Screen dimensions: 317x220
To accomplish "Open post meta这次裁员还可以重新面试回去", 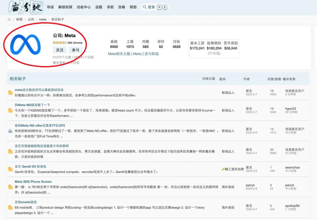I will pos(39,90).
